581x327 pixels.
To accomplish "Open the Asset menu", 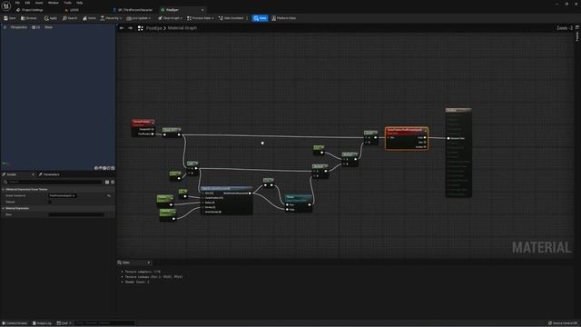I will 39,3.
